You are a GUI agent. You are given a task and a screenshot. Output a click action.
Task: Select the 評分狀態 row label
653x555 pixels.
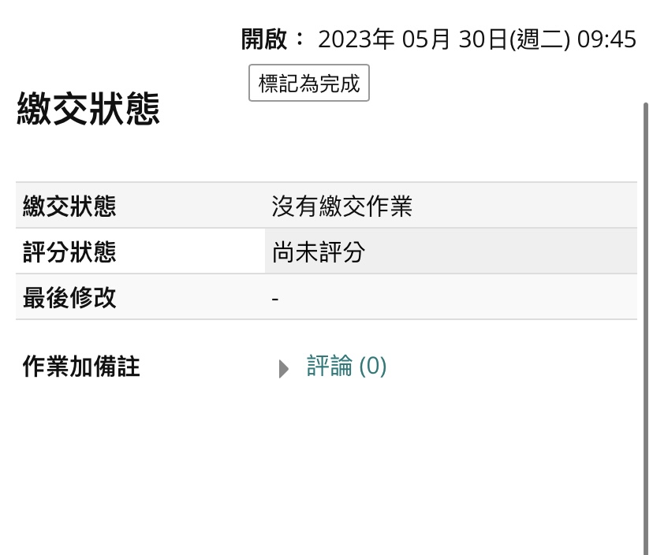[x=69, y=252]
